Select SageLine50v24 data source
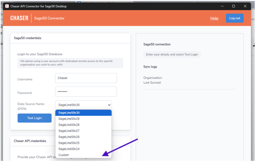Viewport: 255px width, 166px height. click(x=83, y=149)
